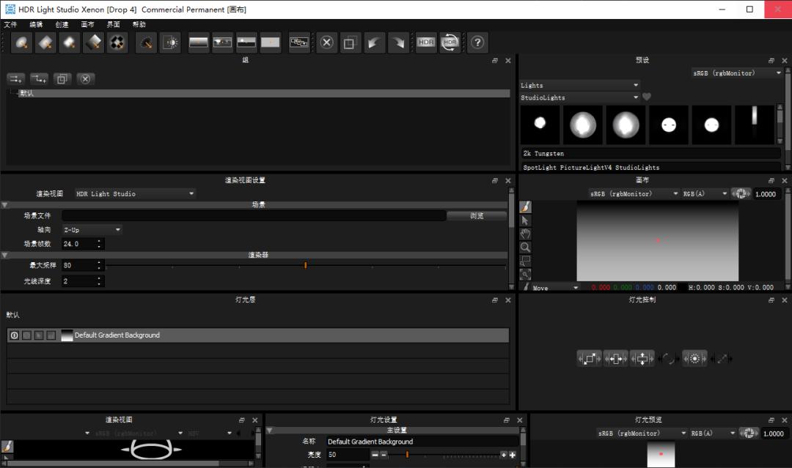Select the hand pan tool beside the canvas
The height and width of the screenshot is (468, 792).
coord(525,234)
